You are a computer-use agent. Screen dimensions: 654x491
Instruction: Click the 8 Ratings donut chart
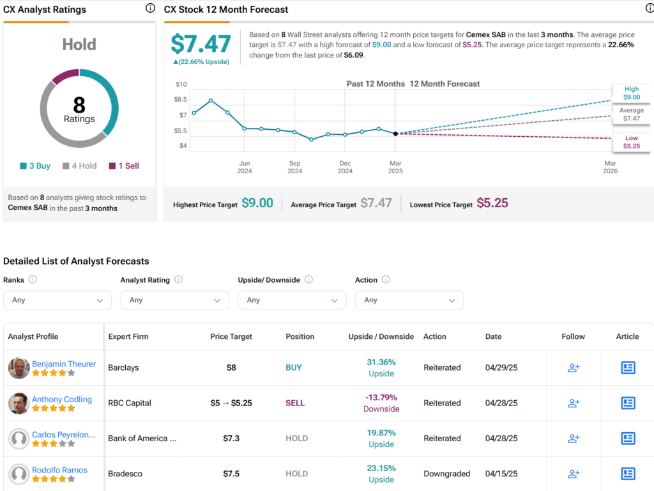(79, 108)
